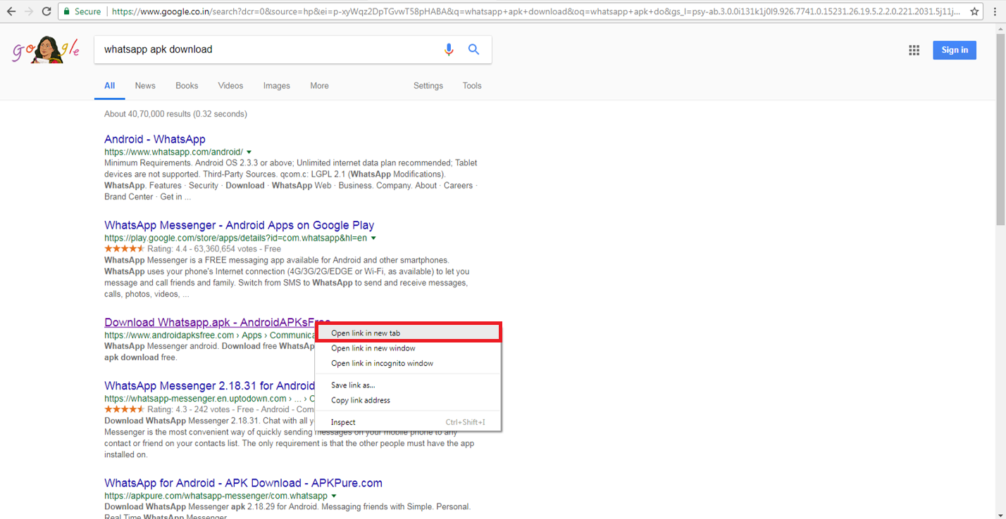Open the Chrome three-dot menu
Image resolution: width=1006 pixels, height=519 pixels.
[995, 11]
